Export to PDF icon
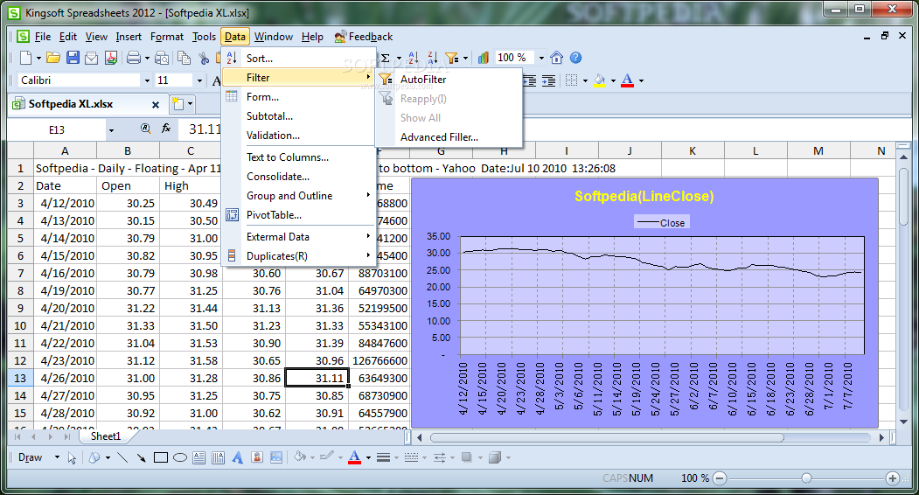 tap(111, 58)
